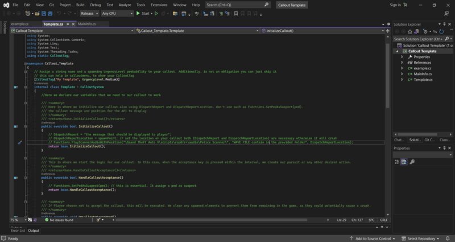The image size is (455, 242).
Task: Open the Debug menu
Action: coord(96,5)
